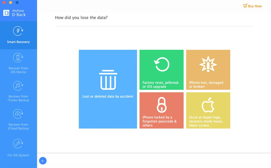Click the trash can icon
The image size is (271, 168).
coord(108,80)
